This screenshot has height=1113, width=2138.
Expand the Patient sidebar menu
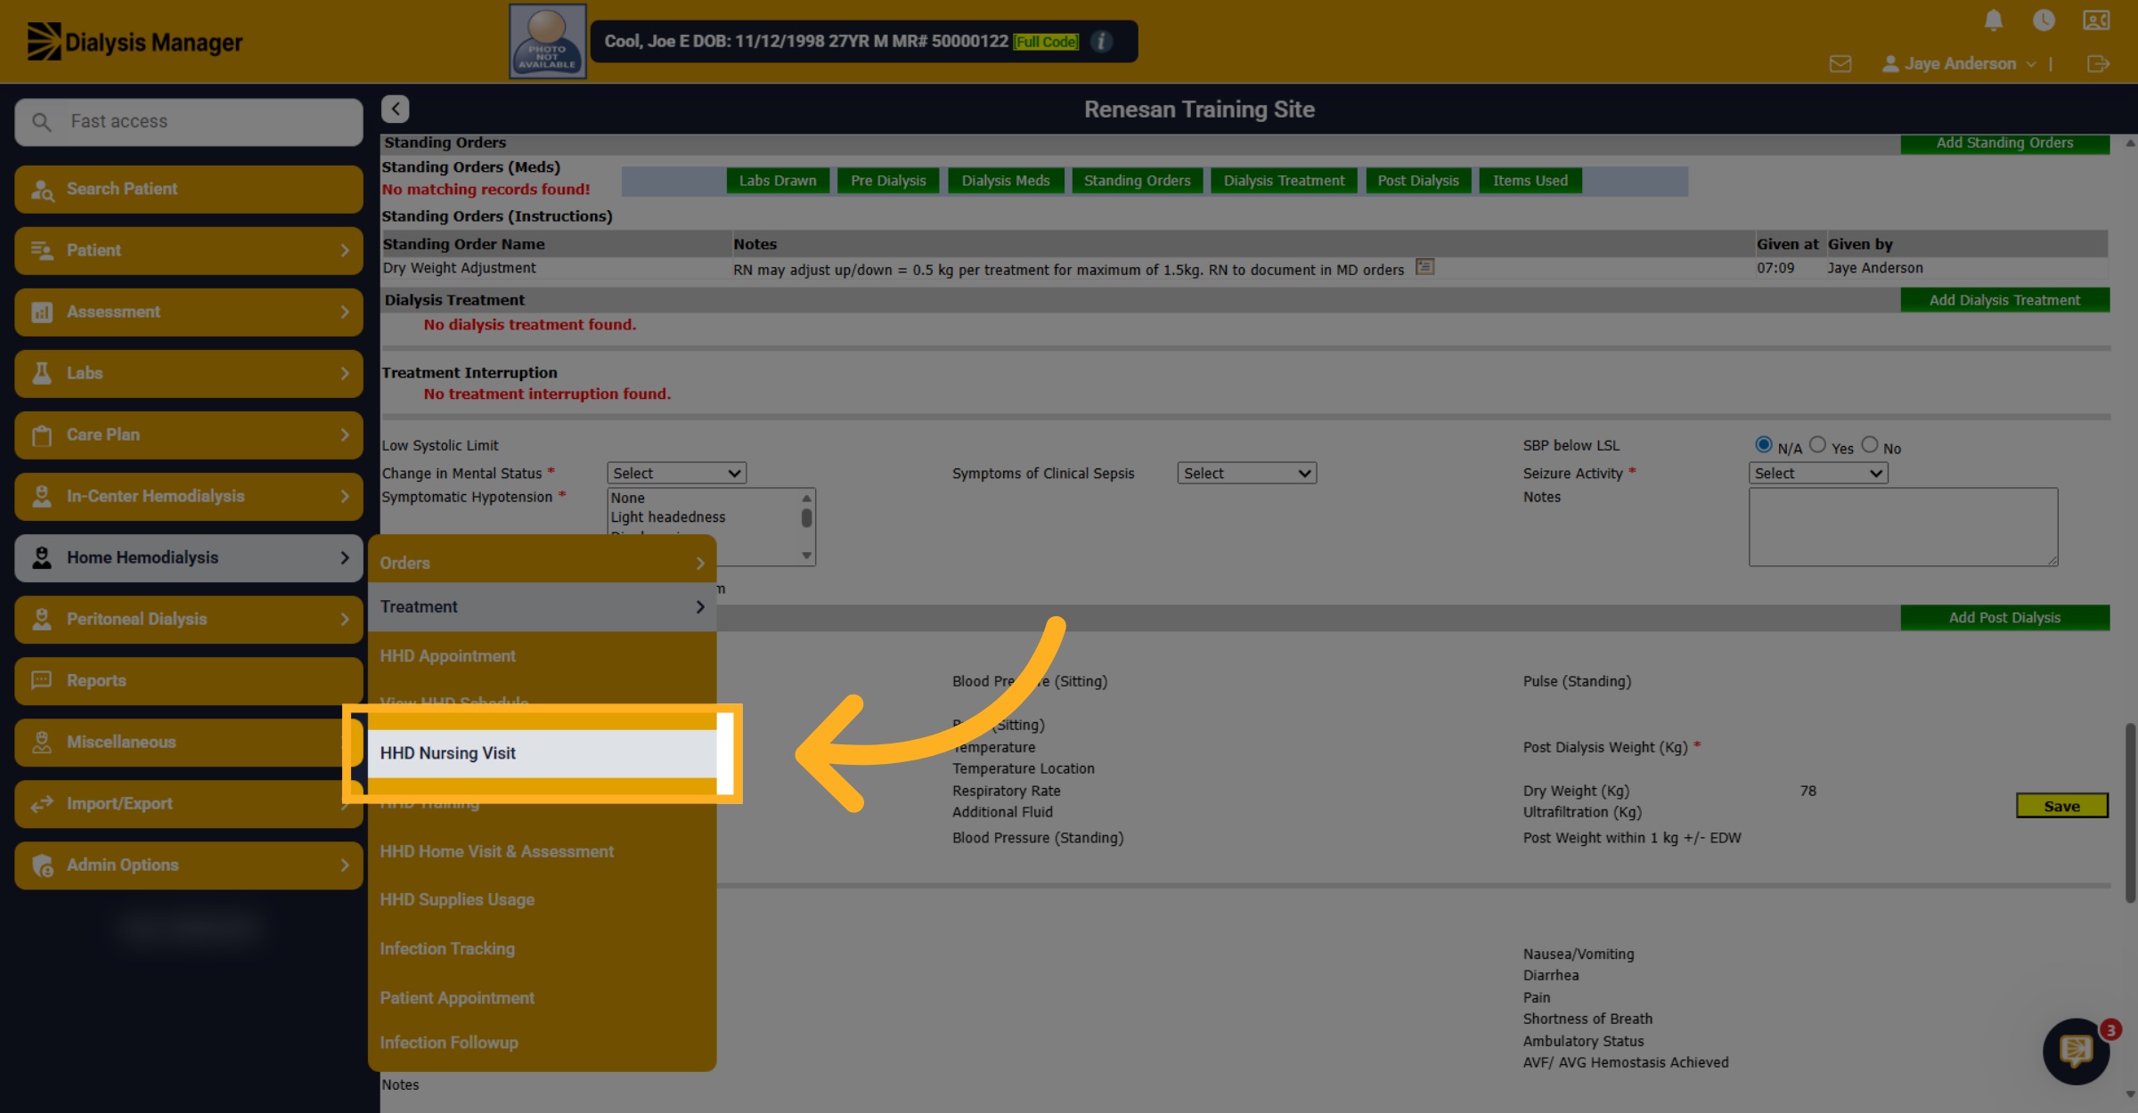point(189,250)
